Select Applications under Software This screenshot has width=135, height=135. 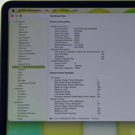click(23, 108)
